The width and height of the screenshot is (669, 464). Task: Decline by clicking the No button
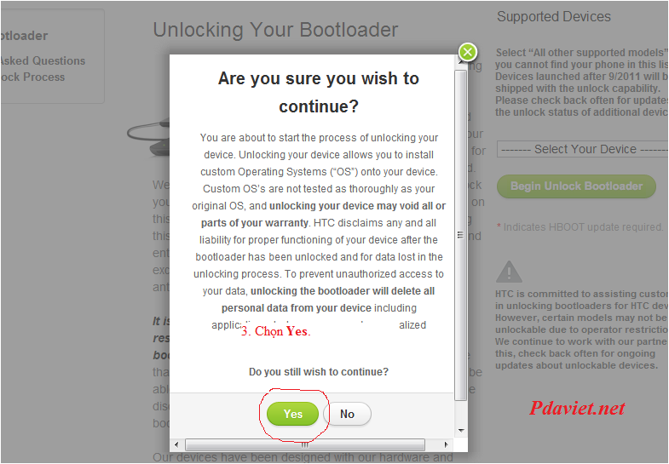click(x=348, y=414)
